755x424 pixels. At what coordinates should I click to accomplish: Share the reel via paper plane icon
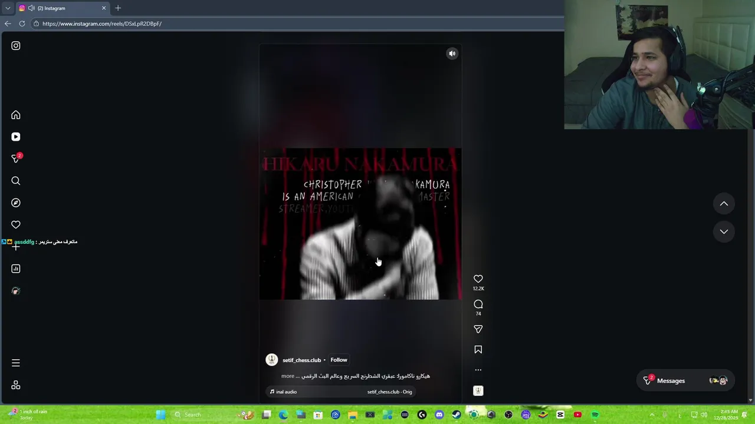[478, 329]
